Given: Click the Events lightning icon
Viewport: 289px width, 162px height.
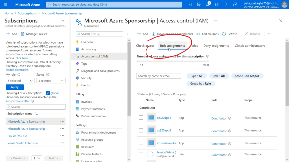Looking at the screenshot, I should [x=77, y=85].
